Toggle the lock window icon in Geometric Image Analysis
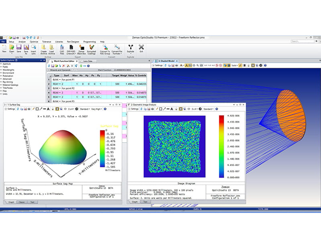Viewport: 321px width, 241px height. point(176,109)
